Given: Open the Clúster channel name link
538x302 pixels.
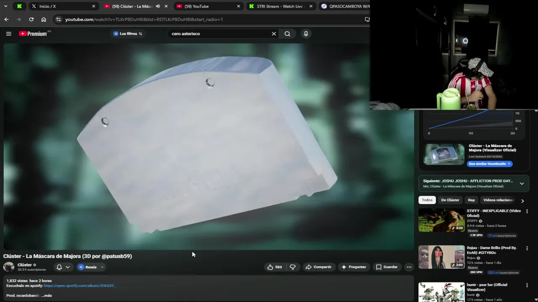Looking at the screenshot, I should coord(24,265).
